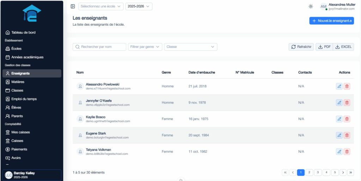
Task: Go to Classes sidebar item
Action: (32, 90)
